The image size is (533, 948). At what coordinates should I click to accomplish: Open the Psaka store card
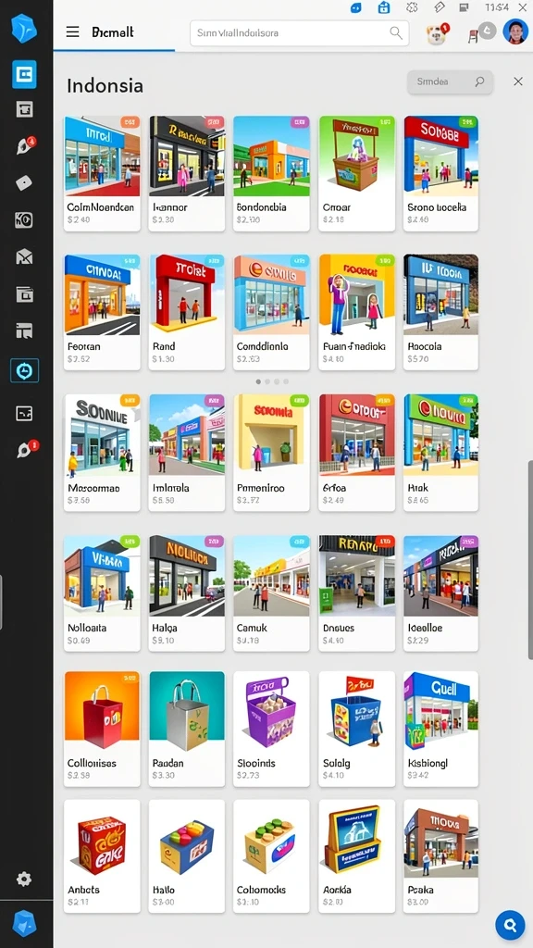point(441,856)
